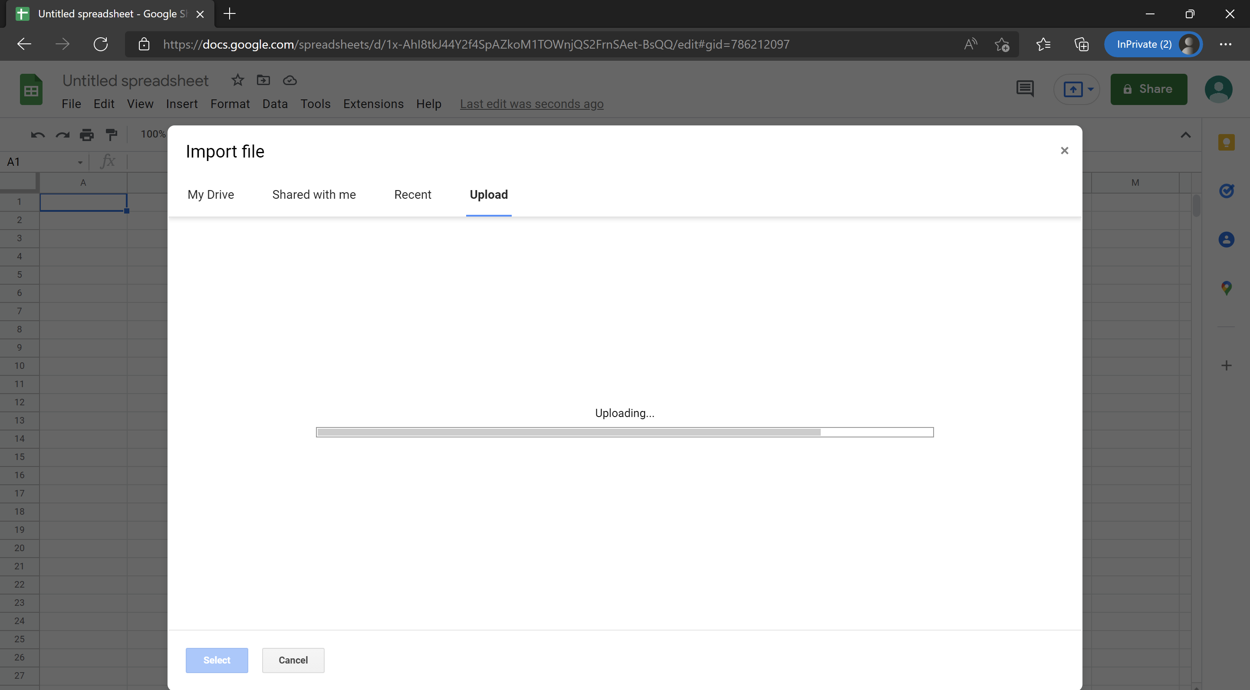Open comment history
This screenshot has height=690, width=1250.
coord(1025,89)
